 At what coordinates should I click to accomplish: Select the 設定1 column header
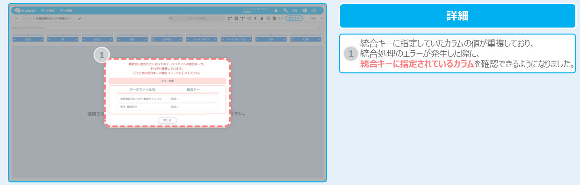point(28,39)
